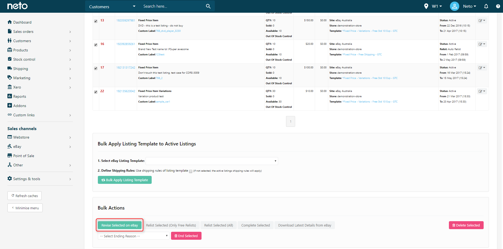Open eBay item link 192059297981
503x249 pixels.
coord(126,20)
